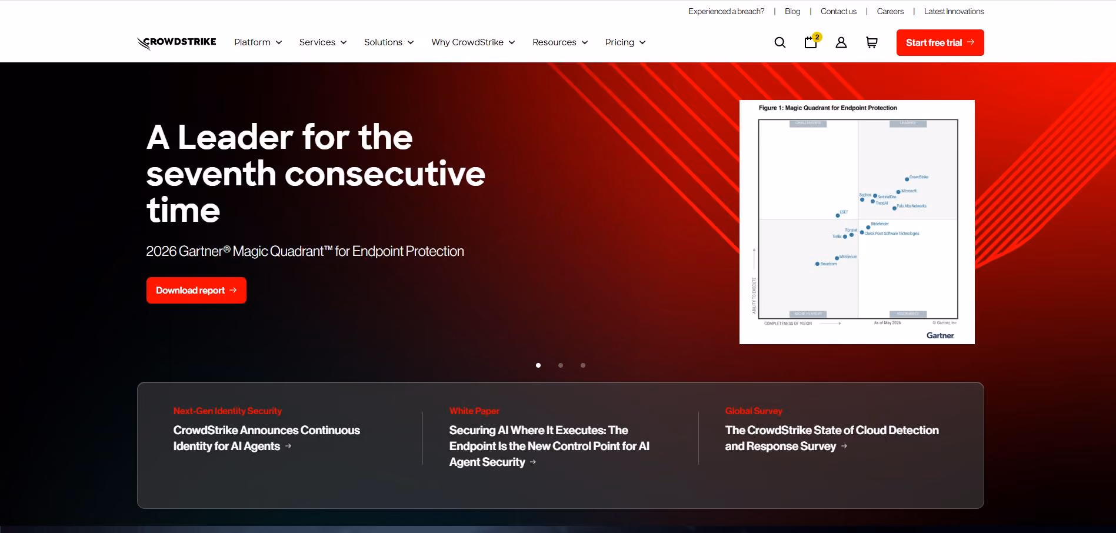Open the user account icon
Image resolution: width=1116 pixels, height=533 pixels.
click(841, 42)
